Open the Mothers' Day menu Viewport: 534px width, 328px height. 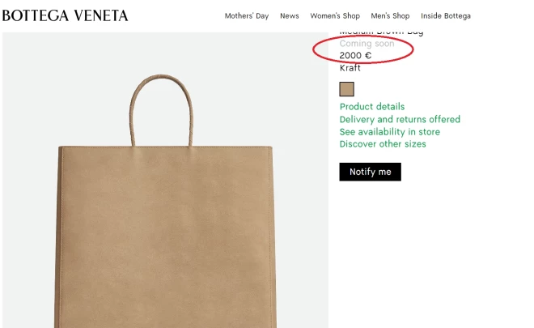[247, 16]
